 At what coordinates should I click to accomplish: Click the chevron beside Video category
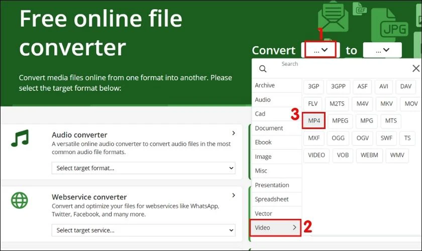(x=294, y=227)
